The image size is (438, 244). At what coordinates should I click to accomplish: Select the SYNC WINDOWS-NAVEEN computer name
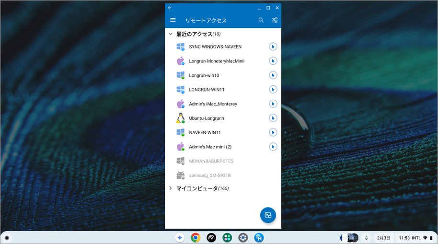[x=215, y=46]
